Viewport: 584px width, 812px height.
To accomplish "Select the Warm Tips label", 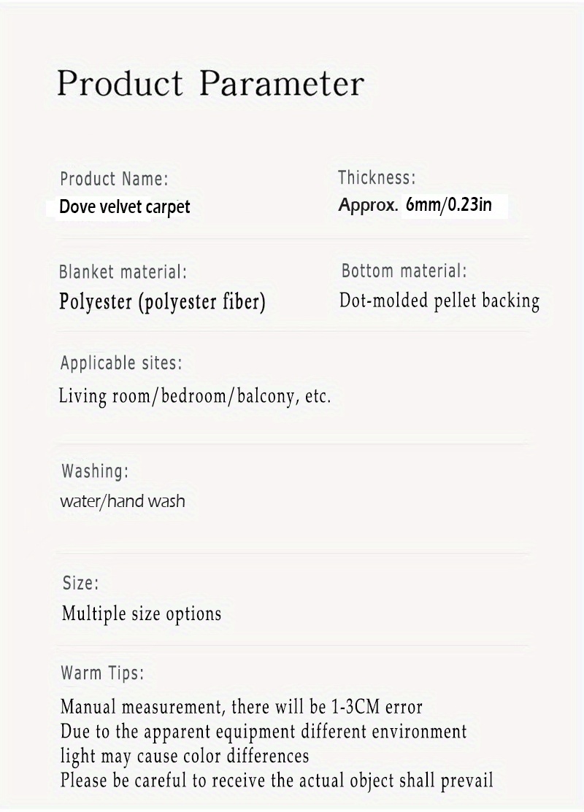I will pos(102,673).
